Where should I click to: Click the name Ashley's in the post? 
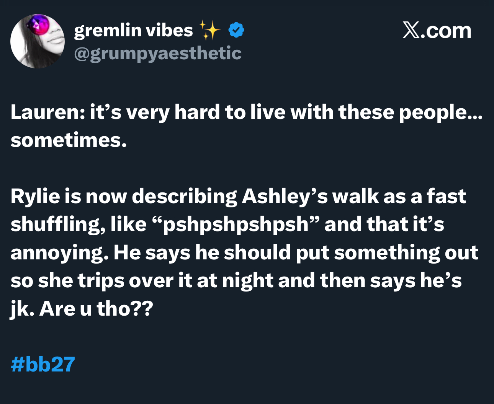click(x=285, y=196)
